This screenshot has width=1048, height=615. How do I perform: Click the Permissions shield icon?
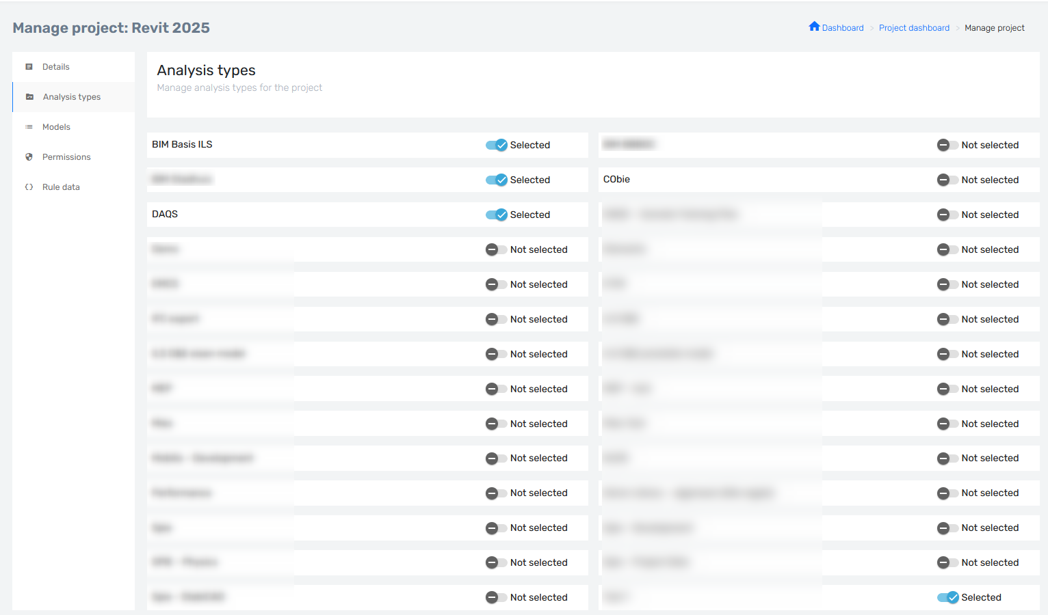coord(29,157)
